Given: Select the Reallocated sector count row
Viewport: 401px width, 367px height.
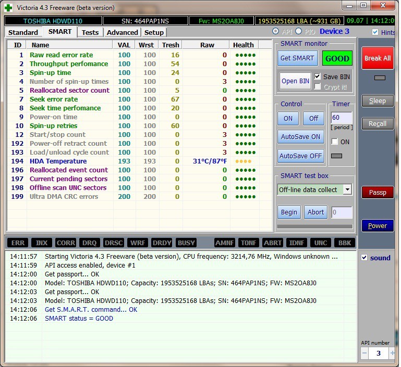Looking at the screenshot, I should click(x=139, y=91).
